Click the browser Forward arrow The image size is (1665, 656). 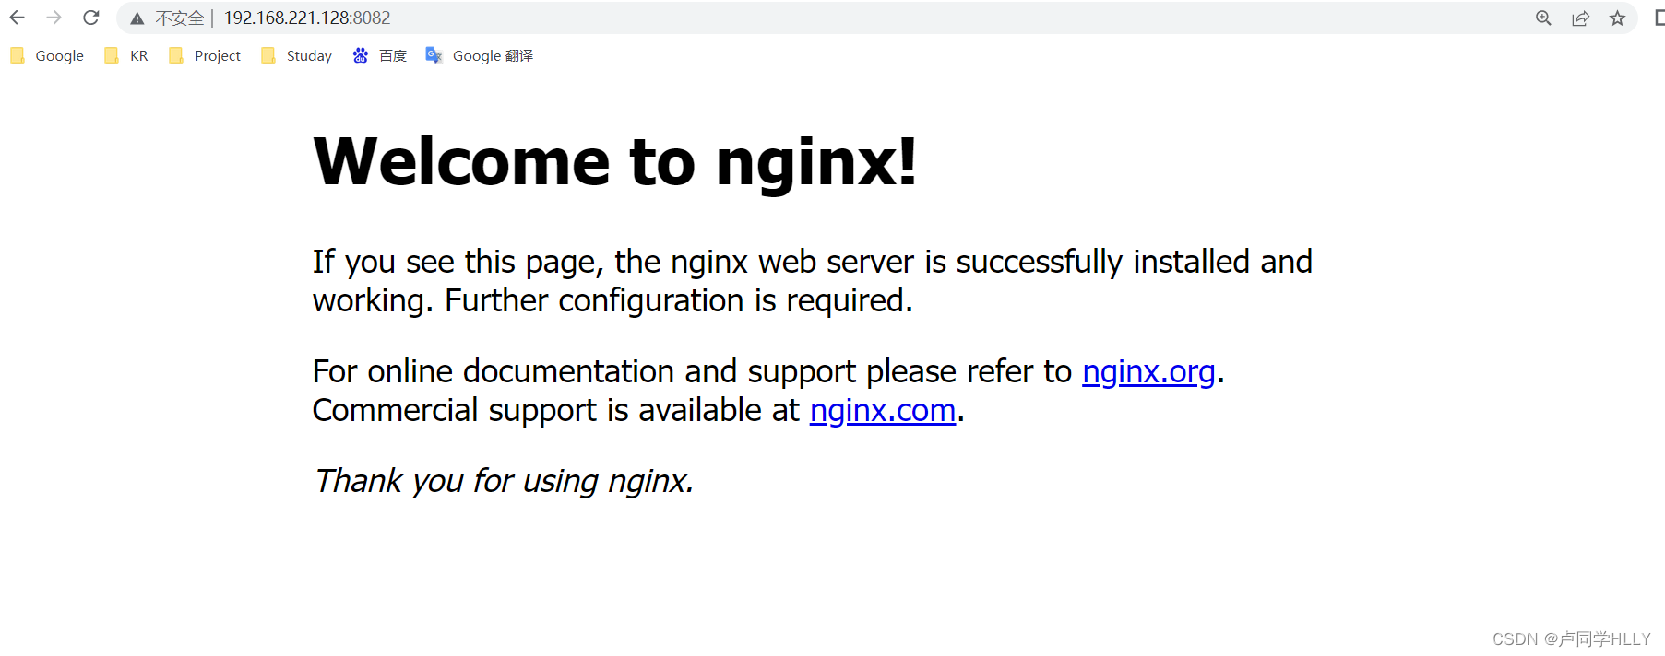[x=54, y=18]
